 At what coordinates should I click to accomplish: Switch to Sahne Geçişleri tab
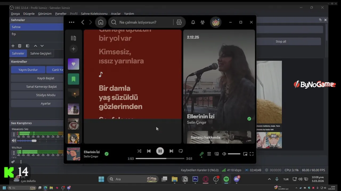pos(40,53)
